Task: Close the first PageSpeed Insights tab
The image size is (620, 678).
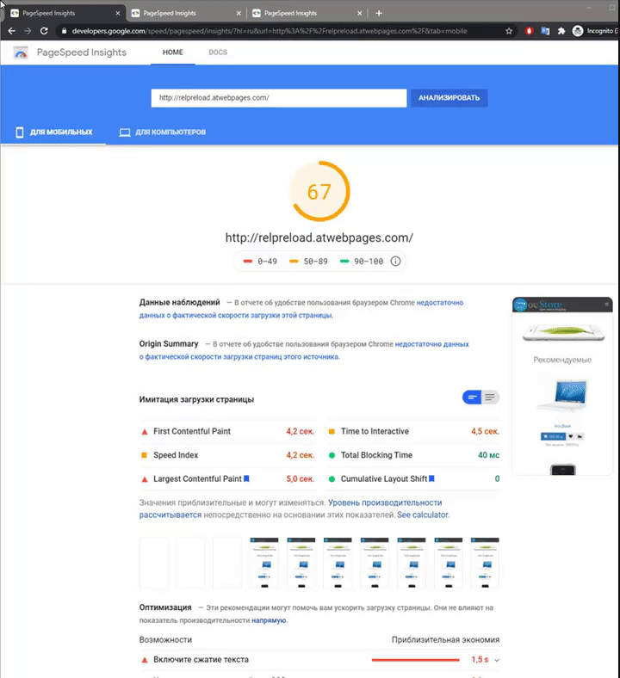Action: tap(118, 14)
